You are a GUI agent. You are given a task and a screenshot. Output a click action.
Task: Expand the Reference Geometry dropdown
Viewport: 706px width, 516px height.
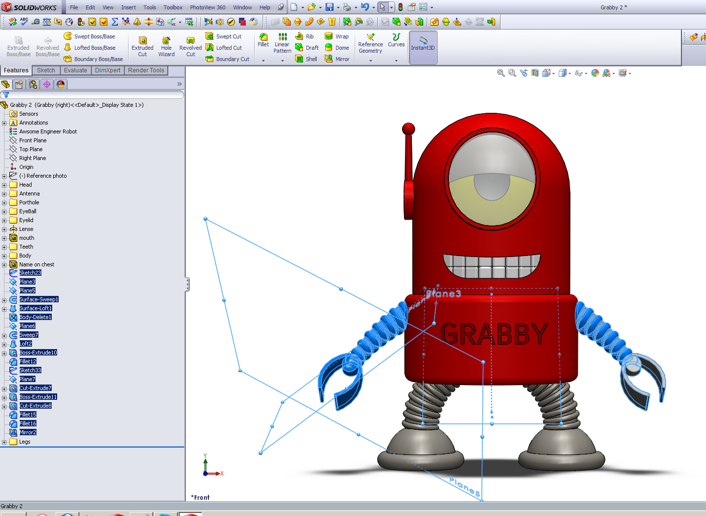pos(370,61)
